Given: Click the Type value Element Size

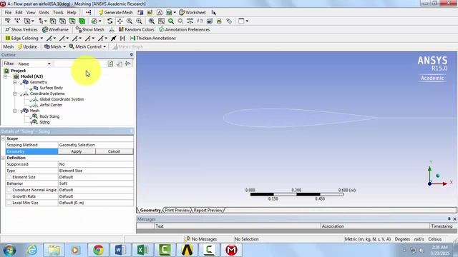Looking at the screenshot, I should [x=95, y=171].
